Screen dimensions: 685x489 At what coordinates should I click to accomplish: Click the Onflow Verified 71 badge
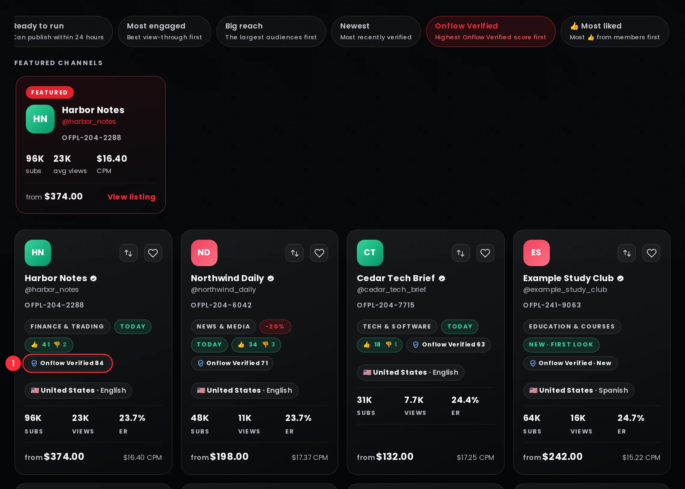[232, 363]
